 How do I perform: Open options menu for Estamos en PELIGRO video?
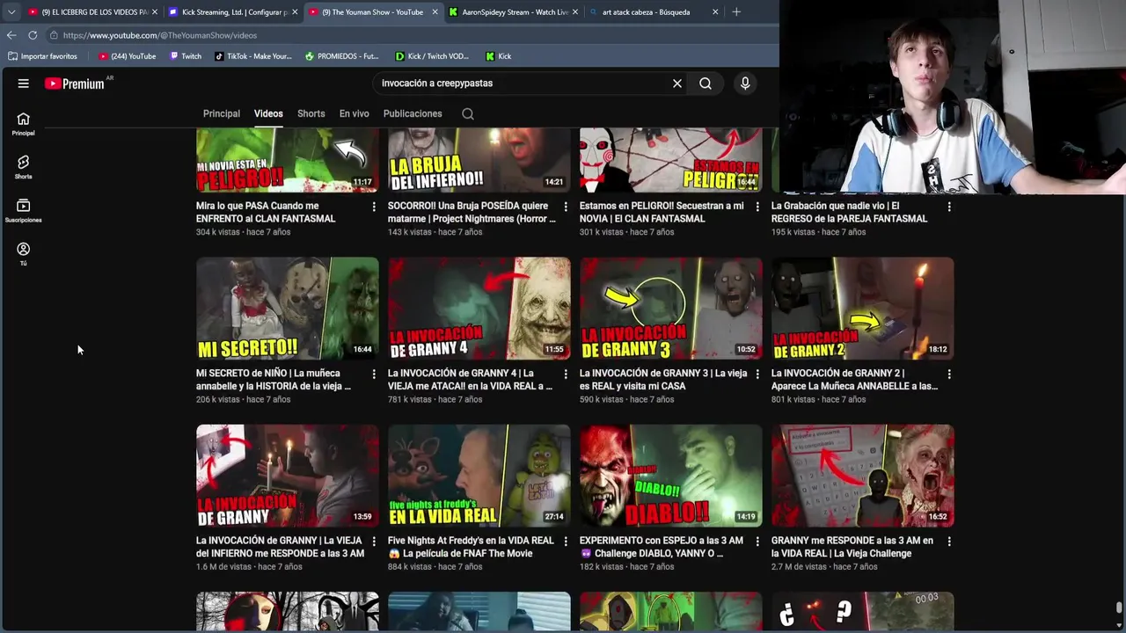pyautogui.click(x=757, y=207)
